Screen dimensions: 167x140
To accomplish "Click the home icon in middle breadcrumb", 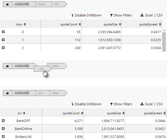I will [7, 66].
